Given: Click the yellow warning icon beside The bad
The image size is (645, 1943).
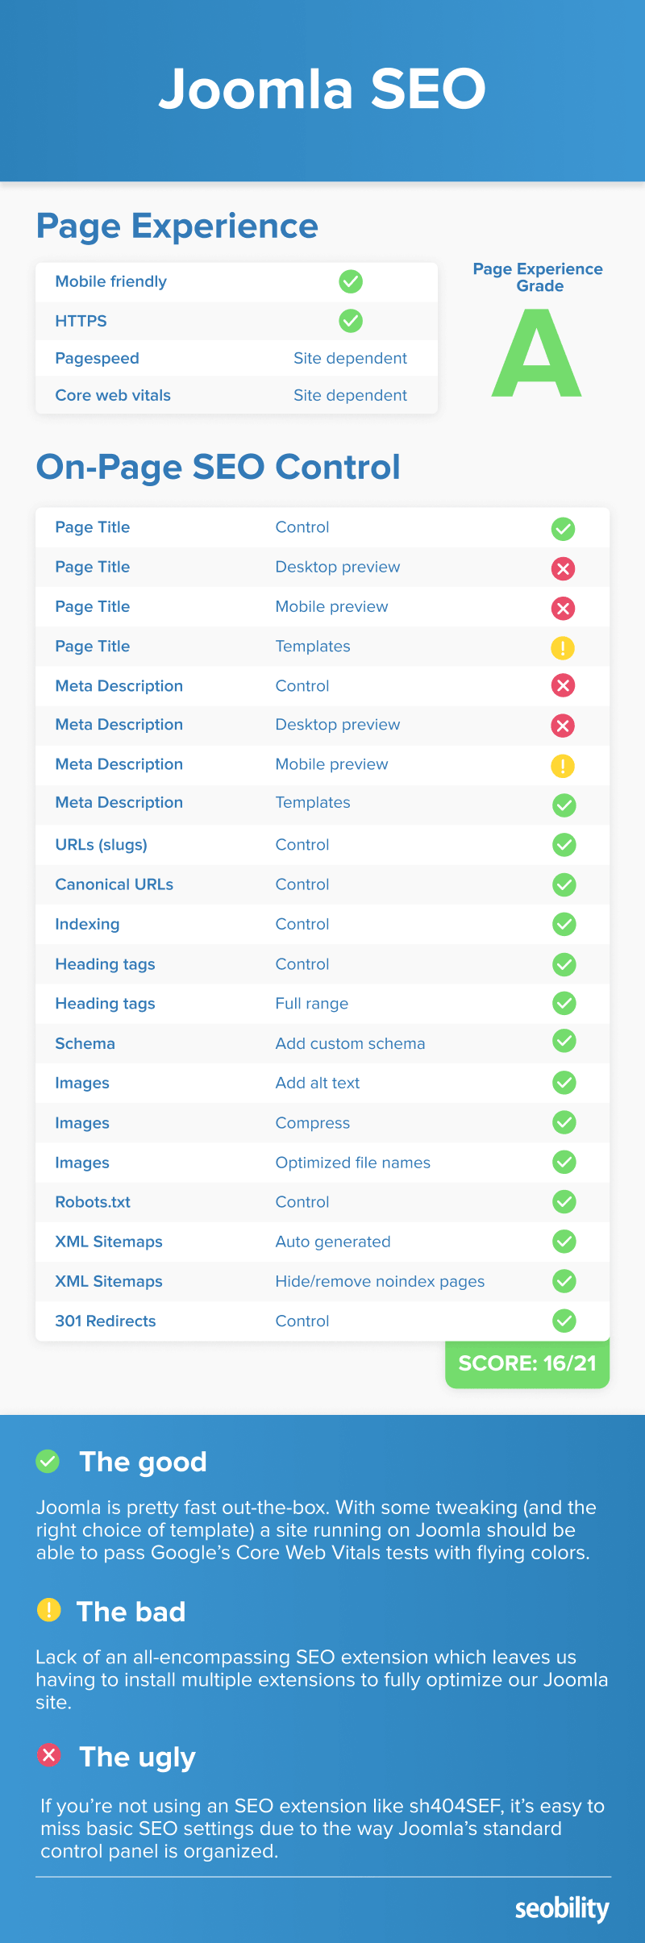Looking at the screenshot, I should [x=49, y=1610].
